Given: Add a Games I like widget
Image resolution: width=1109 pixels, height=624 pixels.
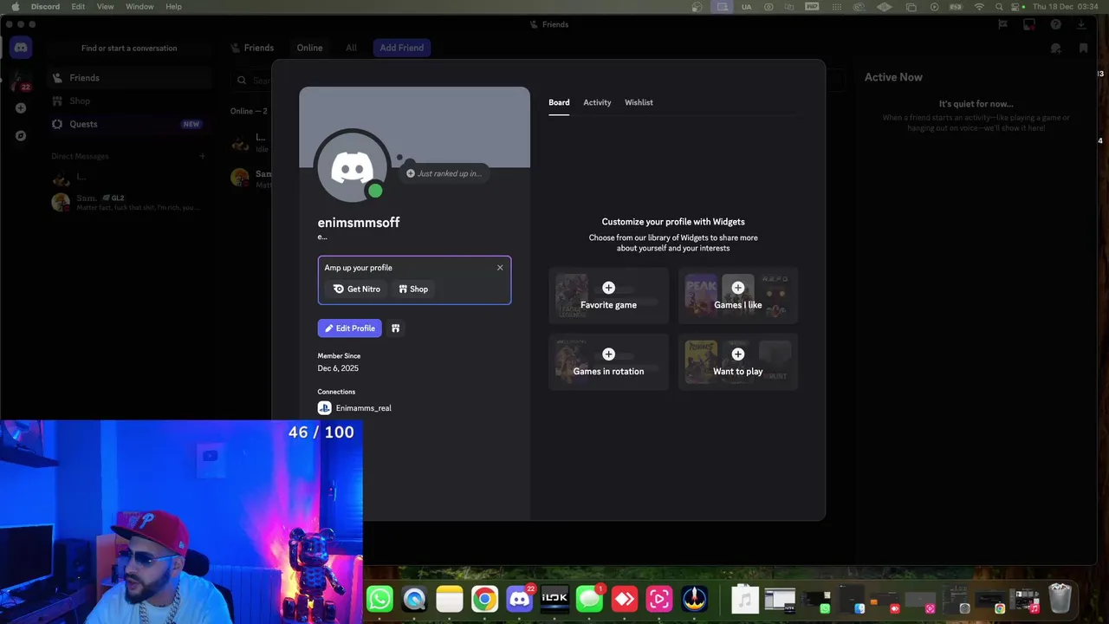Looking at the screenshot, I should [738, 296].
